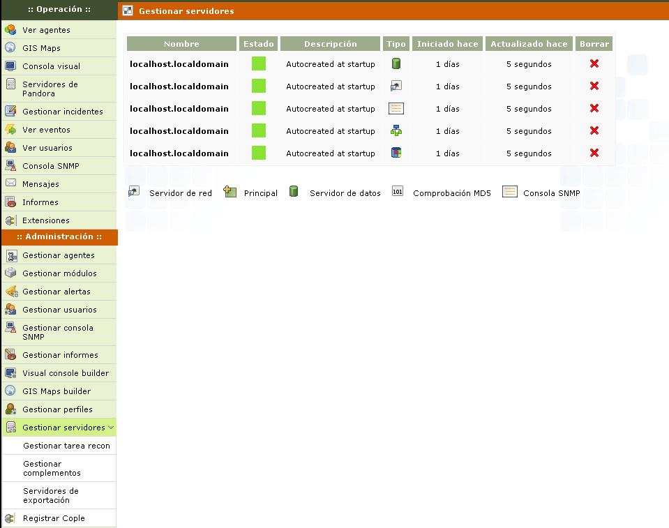The width and height of the screenshot is (669, 528).
Task: Click the Nombre column header
Action: coord(181,44)
